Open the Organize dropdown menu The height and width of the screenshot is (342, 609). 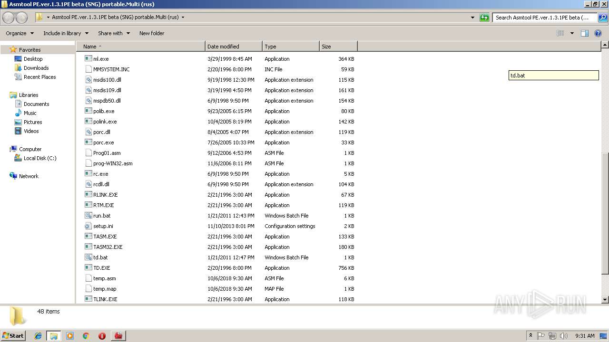20,33
